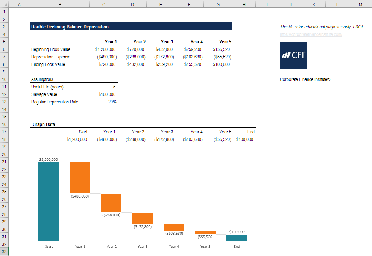The image size is (372, 256).
Task: Click the Graph Data section header cell
Action: click(43, 124)
